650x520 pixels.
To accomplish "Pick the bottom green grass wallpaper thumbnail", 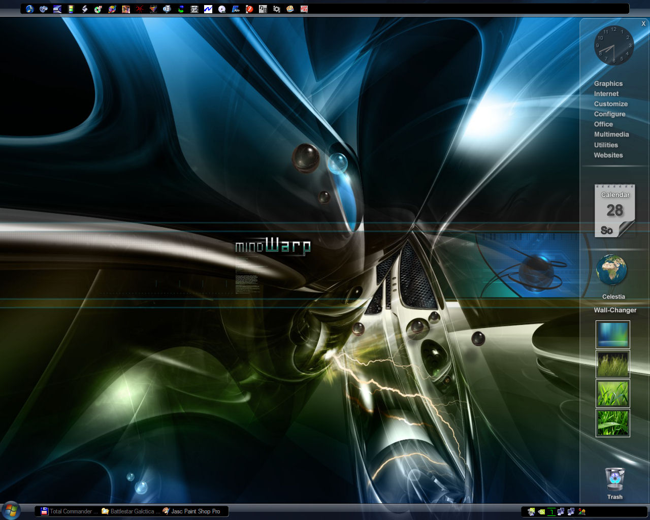I will click(x=612, y=422).
